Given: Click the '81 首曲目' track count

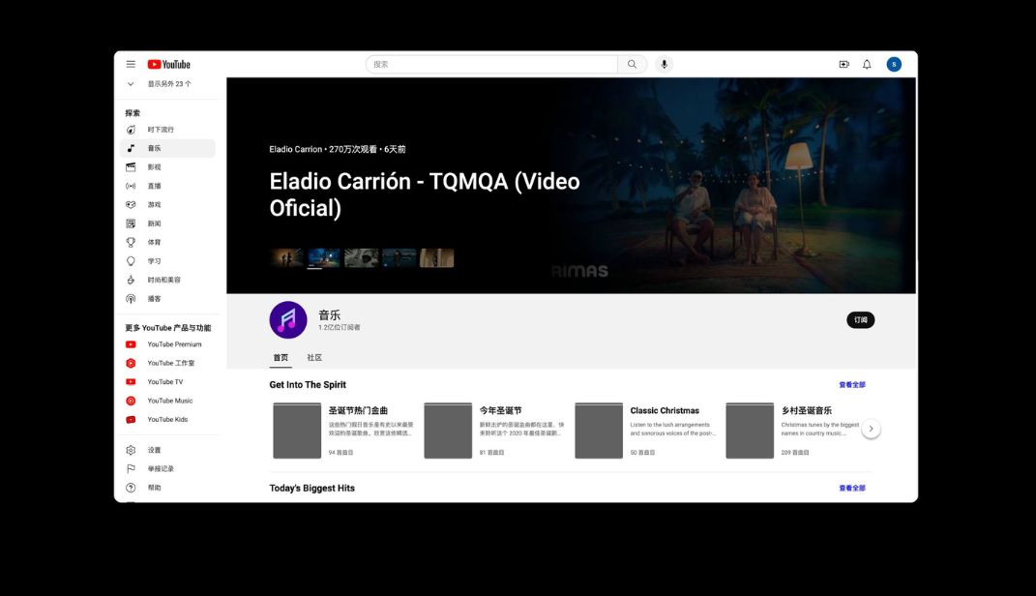Looking at the screenshot, I should click(x=491, y=453).
